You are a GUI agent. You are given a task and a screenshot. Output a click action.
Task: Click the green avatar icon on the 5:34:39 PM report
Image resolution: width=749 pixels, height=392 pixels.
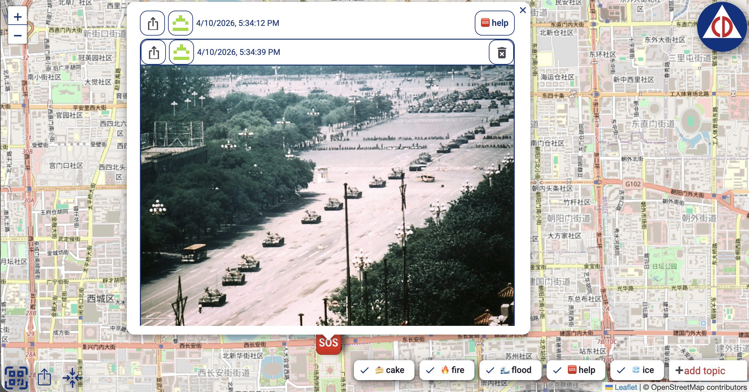[181, 52]
